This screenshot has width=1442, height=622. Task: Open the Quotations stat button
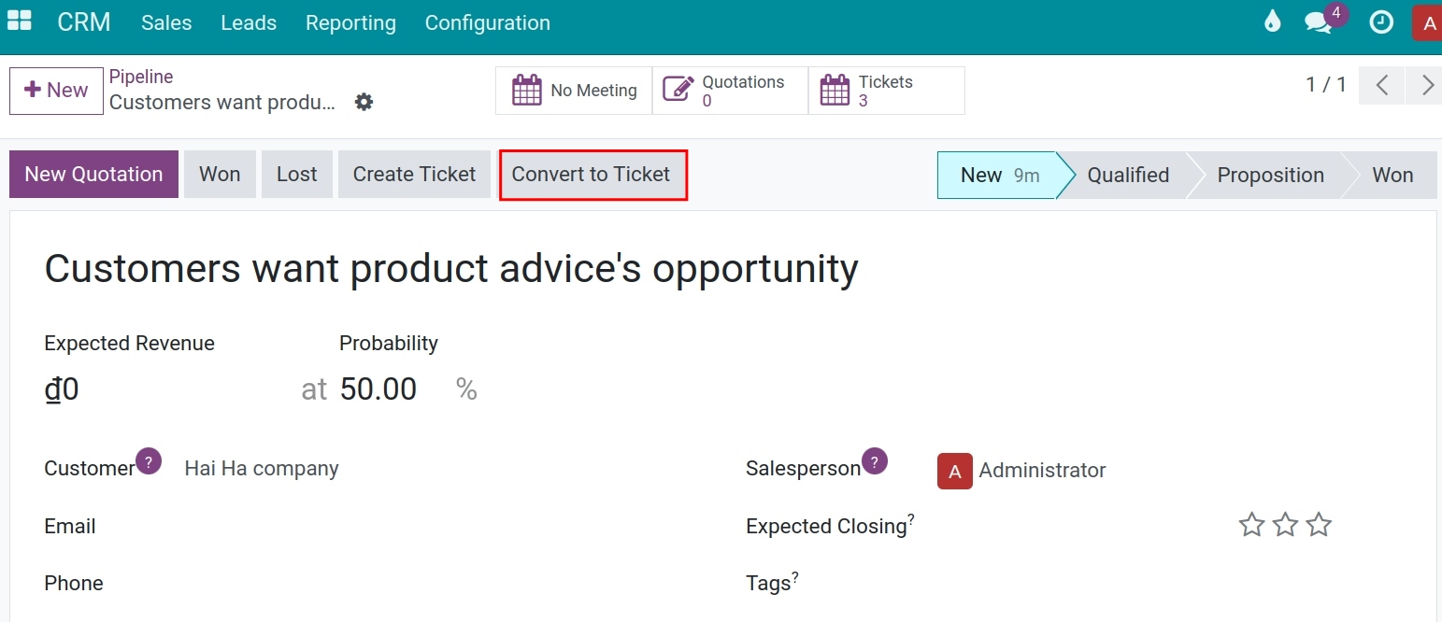coord(730,91)
